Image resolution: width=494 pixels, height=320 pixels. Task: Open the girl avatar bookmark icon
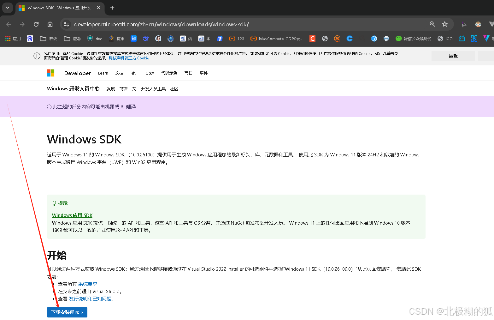[158, 39]
